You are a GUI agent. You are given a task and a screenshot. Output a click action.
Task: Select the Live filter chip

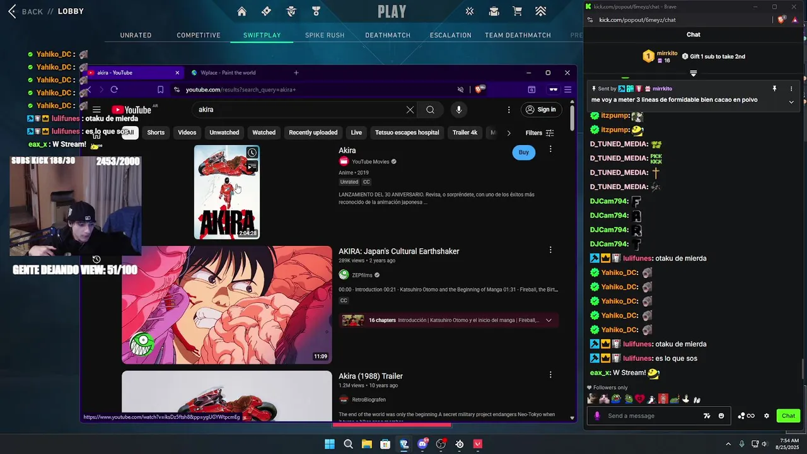click(356, 132)
